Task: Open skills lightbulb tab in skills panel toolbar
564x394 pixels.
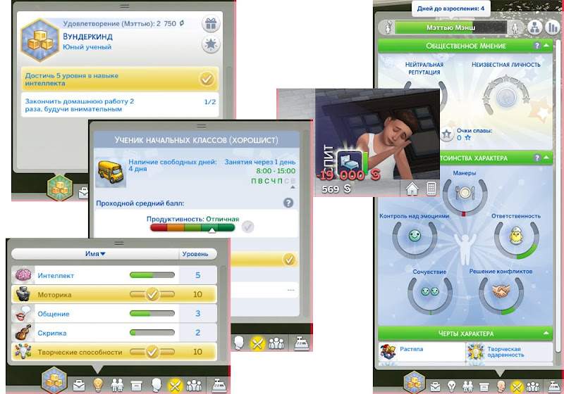Action: pyautogui.click(x=98, y=385)
